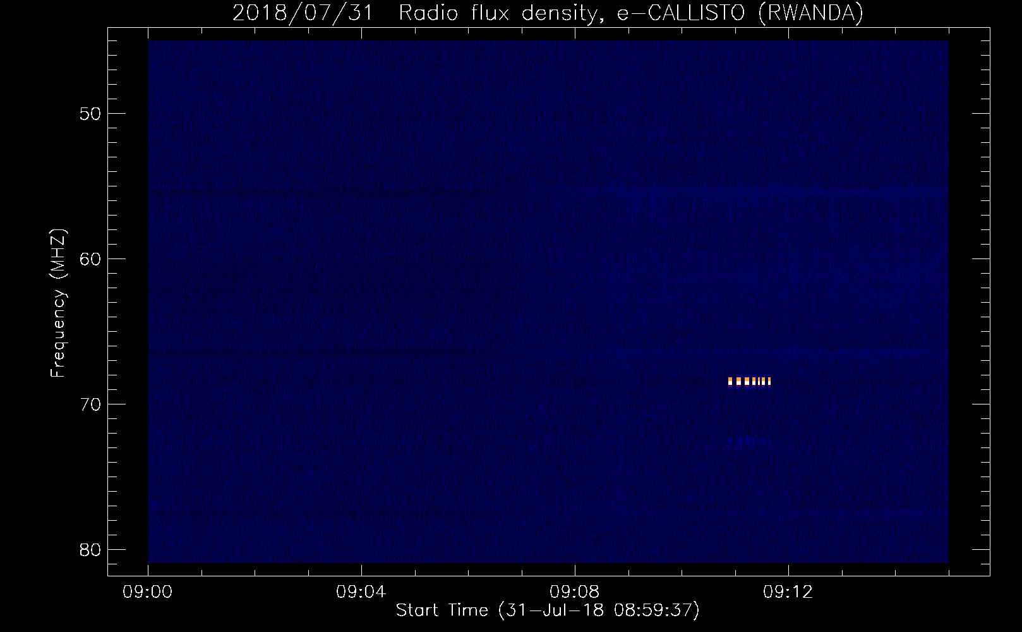Click the 70 MHz frequency tick label
The width and height of the screenshot is (1022, 632).
(91, 404)
